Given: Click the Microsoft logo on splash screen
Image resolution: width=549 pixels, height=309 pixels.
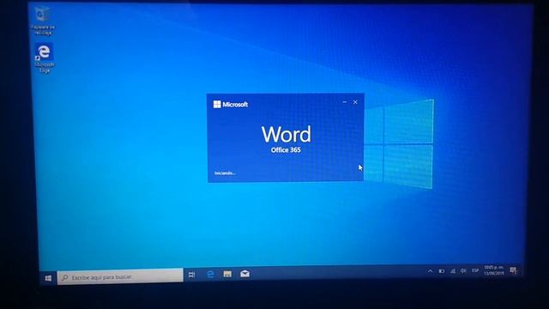Looking at the screenshot, I should click(231, 104).
